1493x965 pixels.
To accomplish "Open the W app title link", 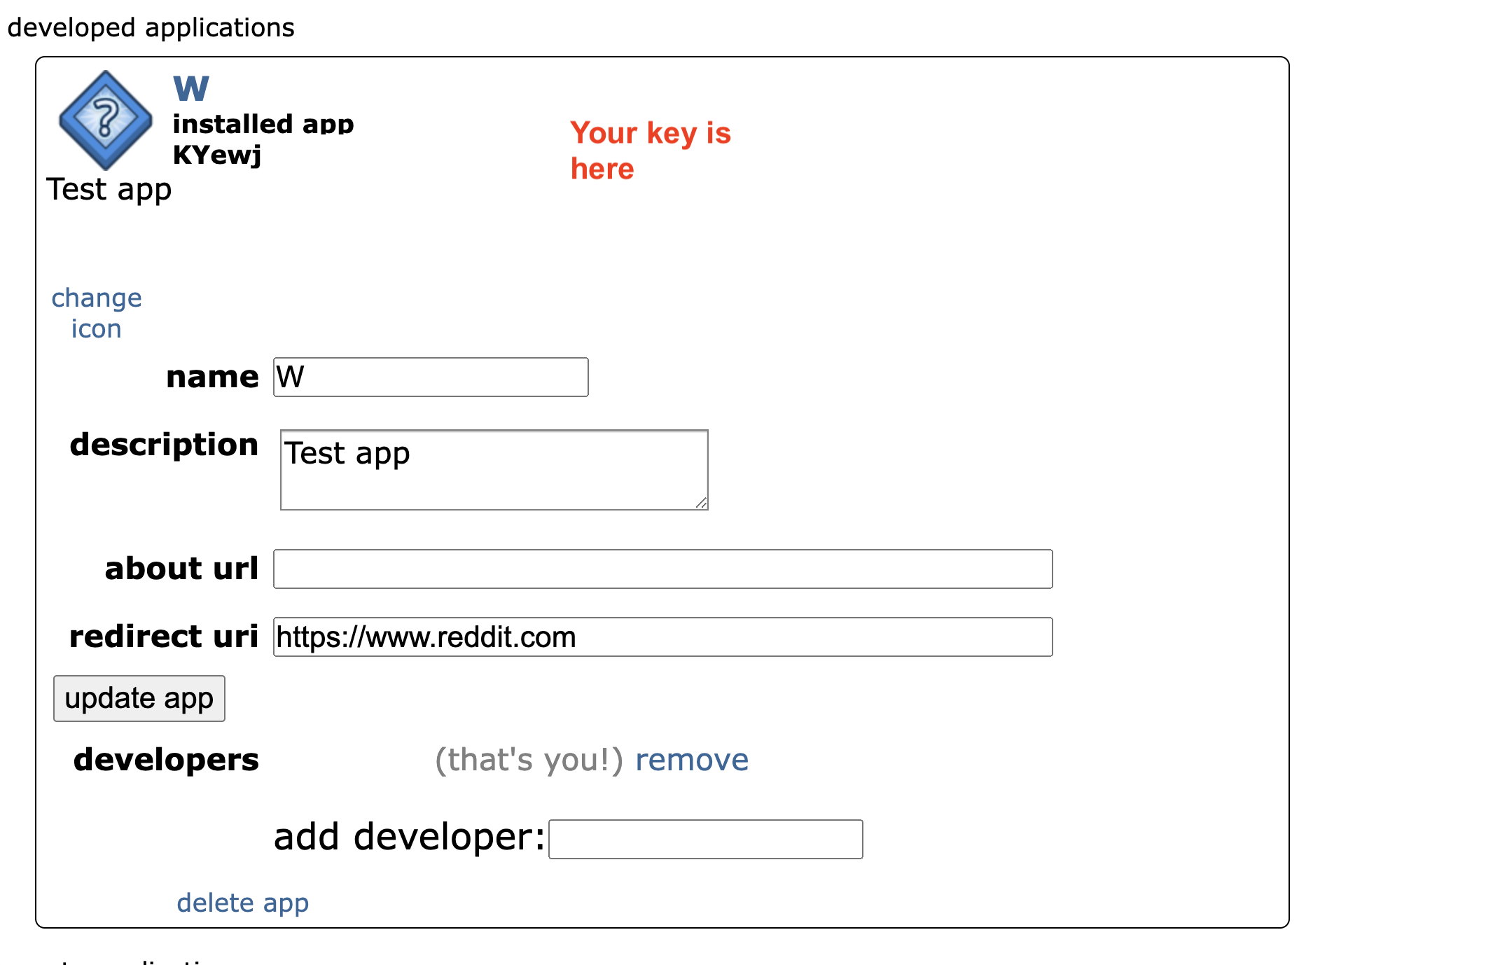I will pos(190,89).
